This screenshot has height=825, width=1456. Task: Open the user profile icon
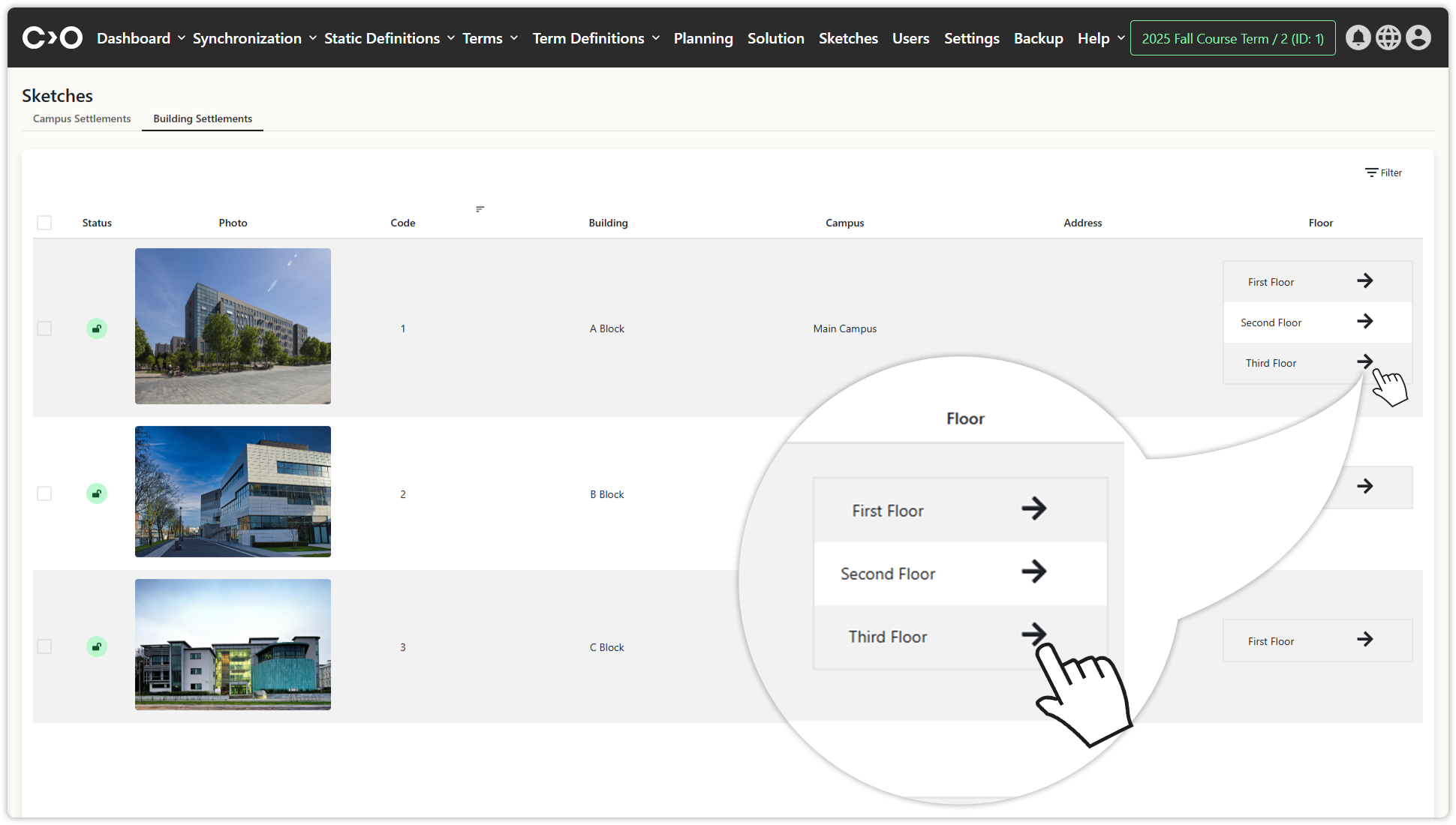coord(1418,37)
